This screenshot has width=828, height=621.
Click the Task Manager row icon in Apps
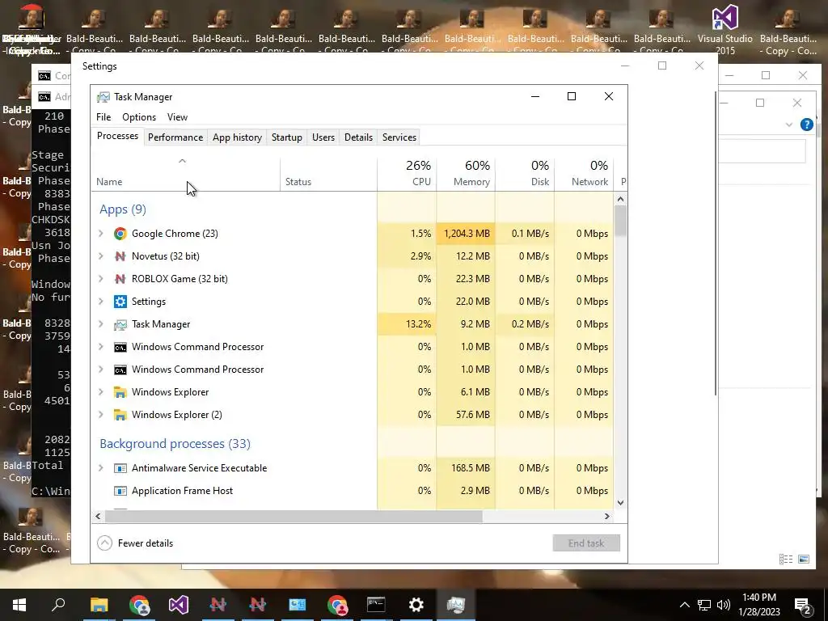pos(120,324)
